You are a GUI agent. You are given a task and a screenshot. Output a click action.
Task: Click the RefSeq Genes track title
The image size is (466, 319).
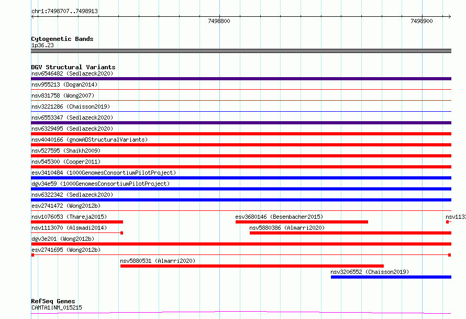click(x=53, y=301)
